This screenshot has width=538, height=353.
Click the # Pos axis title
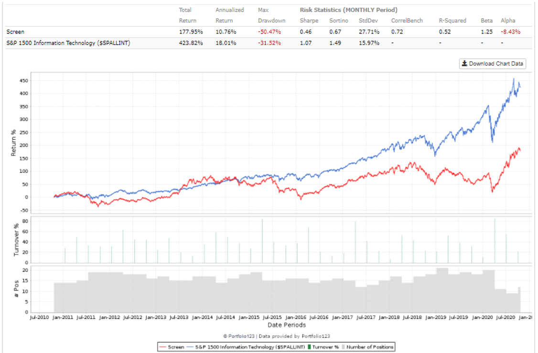click(x=16, y=289)
